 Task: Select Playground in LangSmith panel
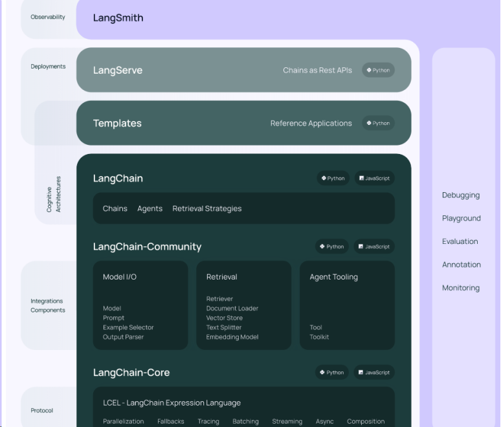[461, 219]
